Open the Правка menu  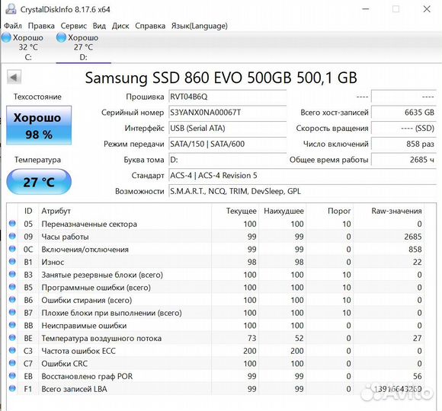(41, 26)
